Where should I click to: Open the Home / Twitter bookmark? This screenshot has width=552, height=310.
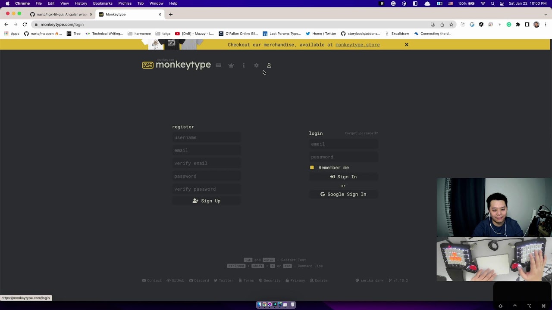click(x=320, y=34)
